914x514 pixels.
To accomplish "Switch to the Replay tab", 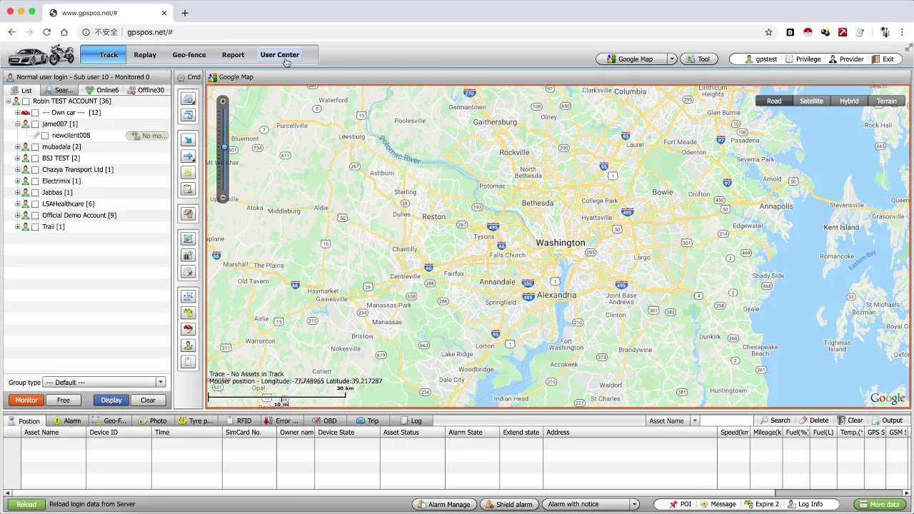I will pos(145,55).
